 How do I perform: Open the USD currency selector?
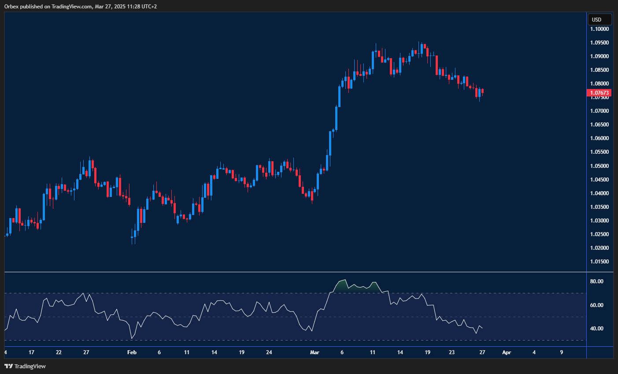[x=599, y=19]
